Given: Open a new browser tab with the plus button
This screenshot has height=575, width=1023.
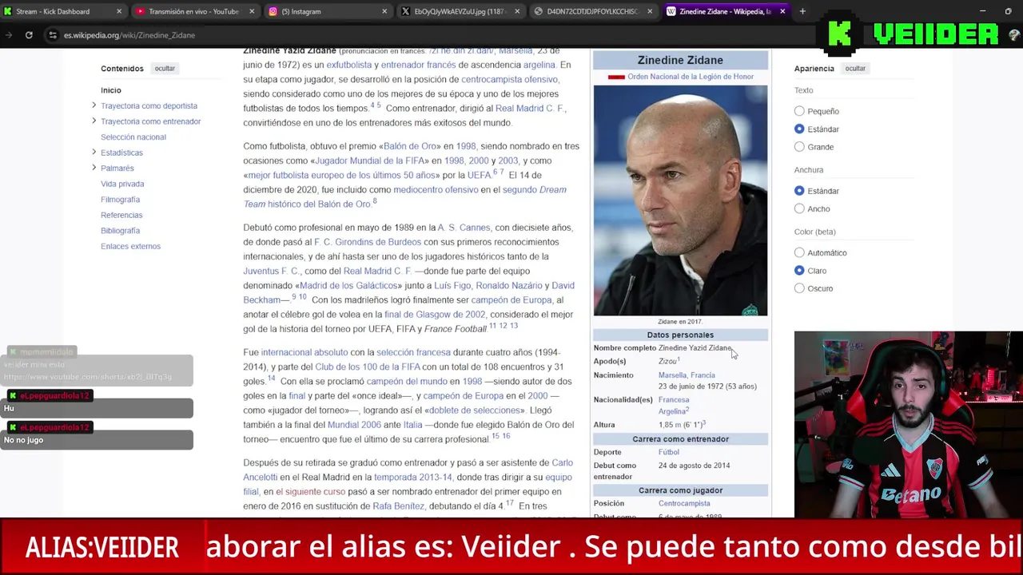Looking at the screenshot, I should click(x=802, y=11).
